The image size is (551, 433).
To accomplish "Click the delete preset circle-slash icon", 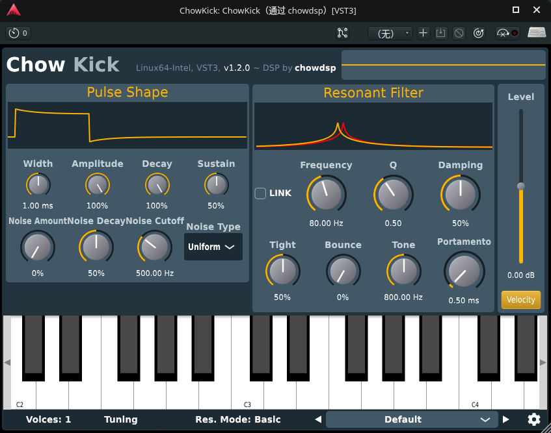I will coord(459,33).
